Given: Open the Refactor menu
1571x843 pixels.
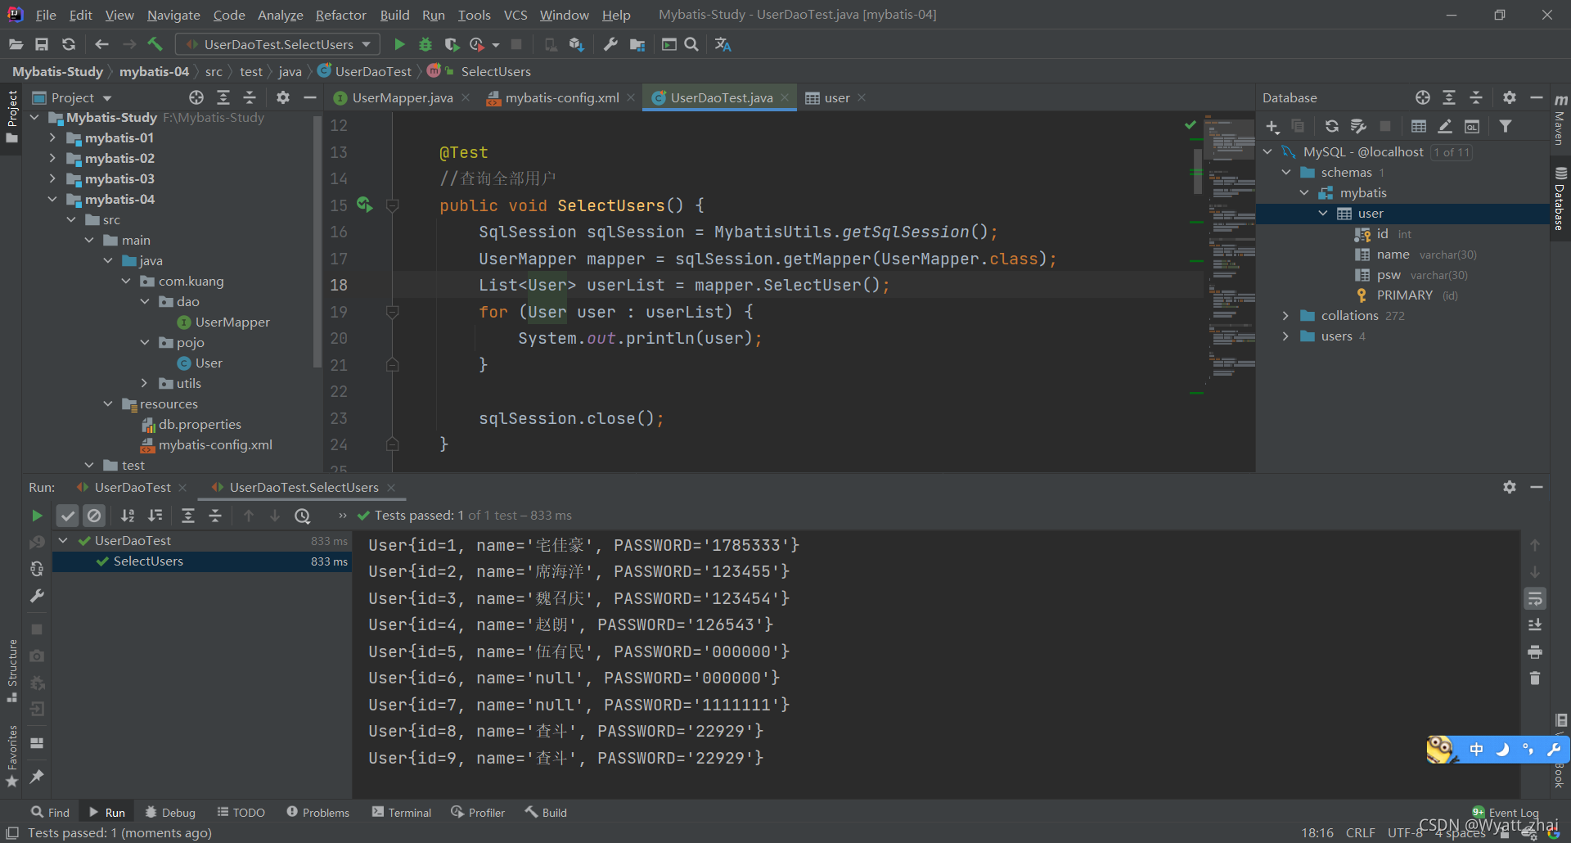Looking at the screenshot, I should click(x=340, y=15).
